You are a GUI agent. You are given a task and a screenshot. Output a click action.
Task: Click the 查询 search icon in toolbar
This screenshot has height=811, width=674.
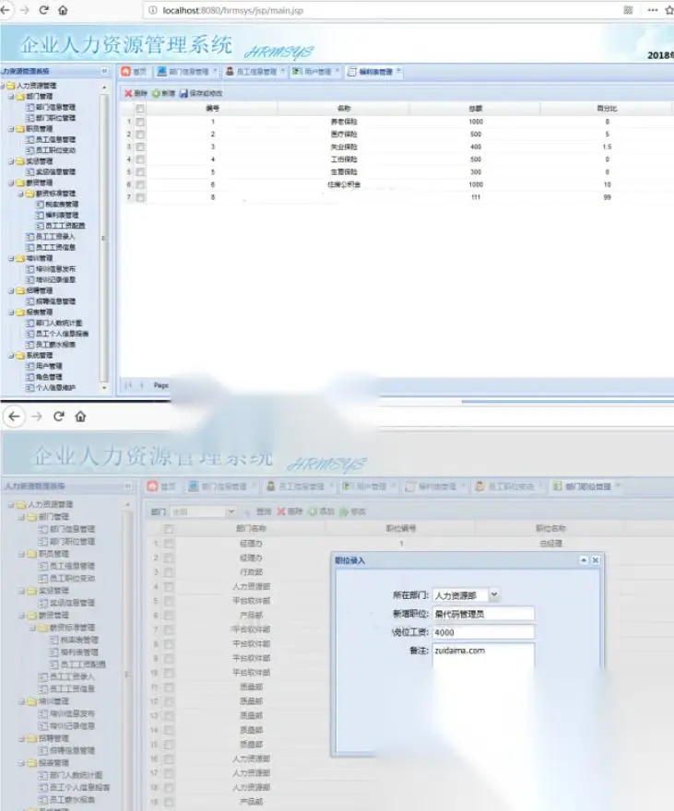[247, 511]
